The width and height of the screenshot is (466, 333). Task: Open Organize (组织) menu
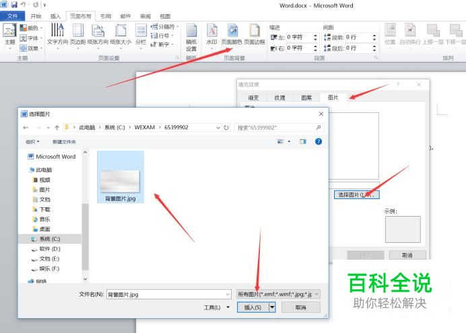click(32, 142)
